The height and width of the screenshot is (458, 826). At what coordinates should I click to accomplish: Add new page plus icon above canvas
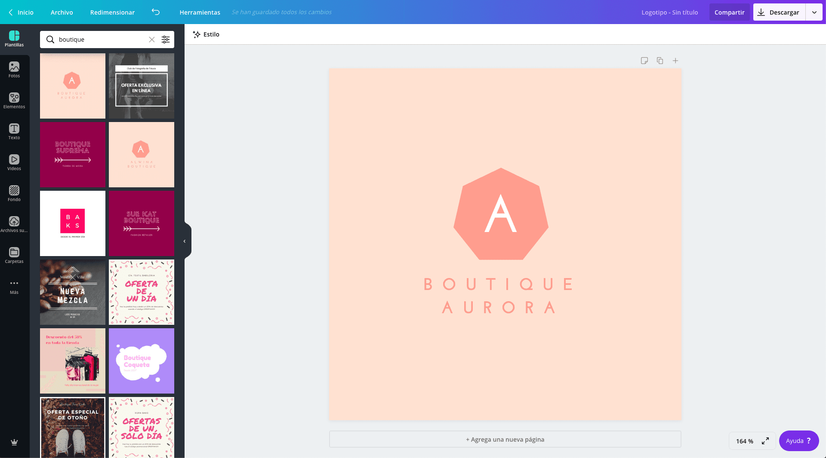675,61
